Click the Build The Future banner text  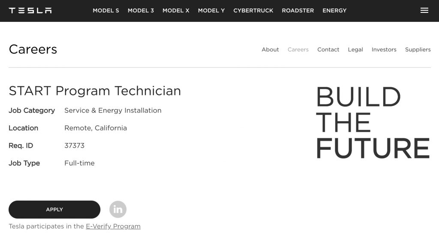pyautogui.click(x=373, y=122)
